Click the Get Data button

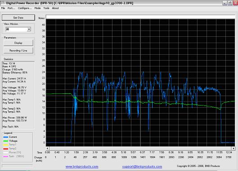click(x=18, y=18)
